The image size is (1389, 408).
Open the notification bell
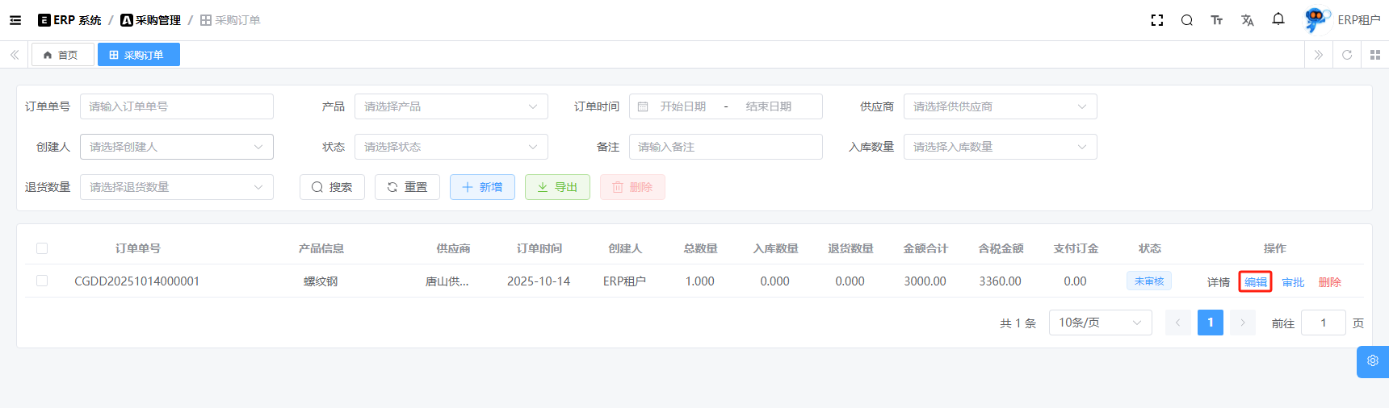[1278, 19]
